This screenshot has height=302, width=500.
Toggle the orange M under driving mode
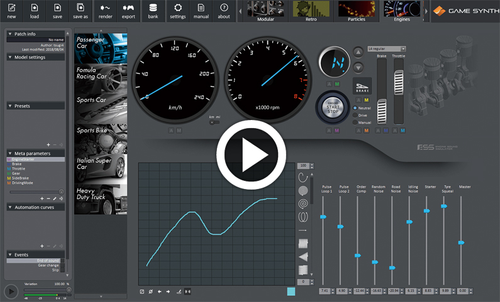click(x=367, y=131)
